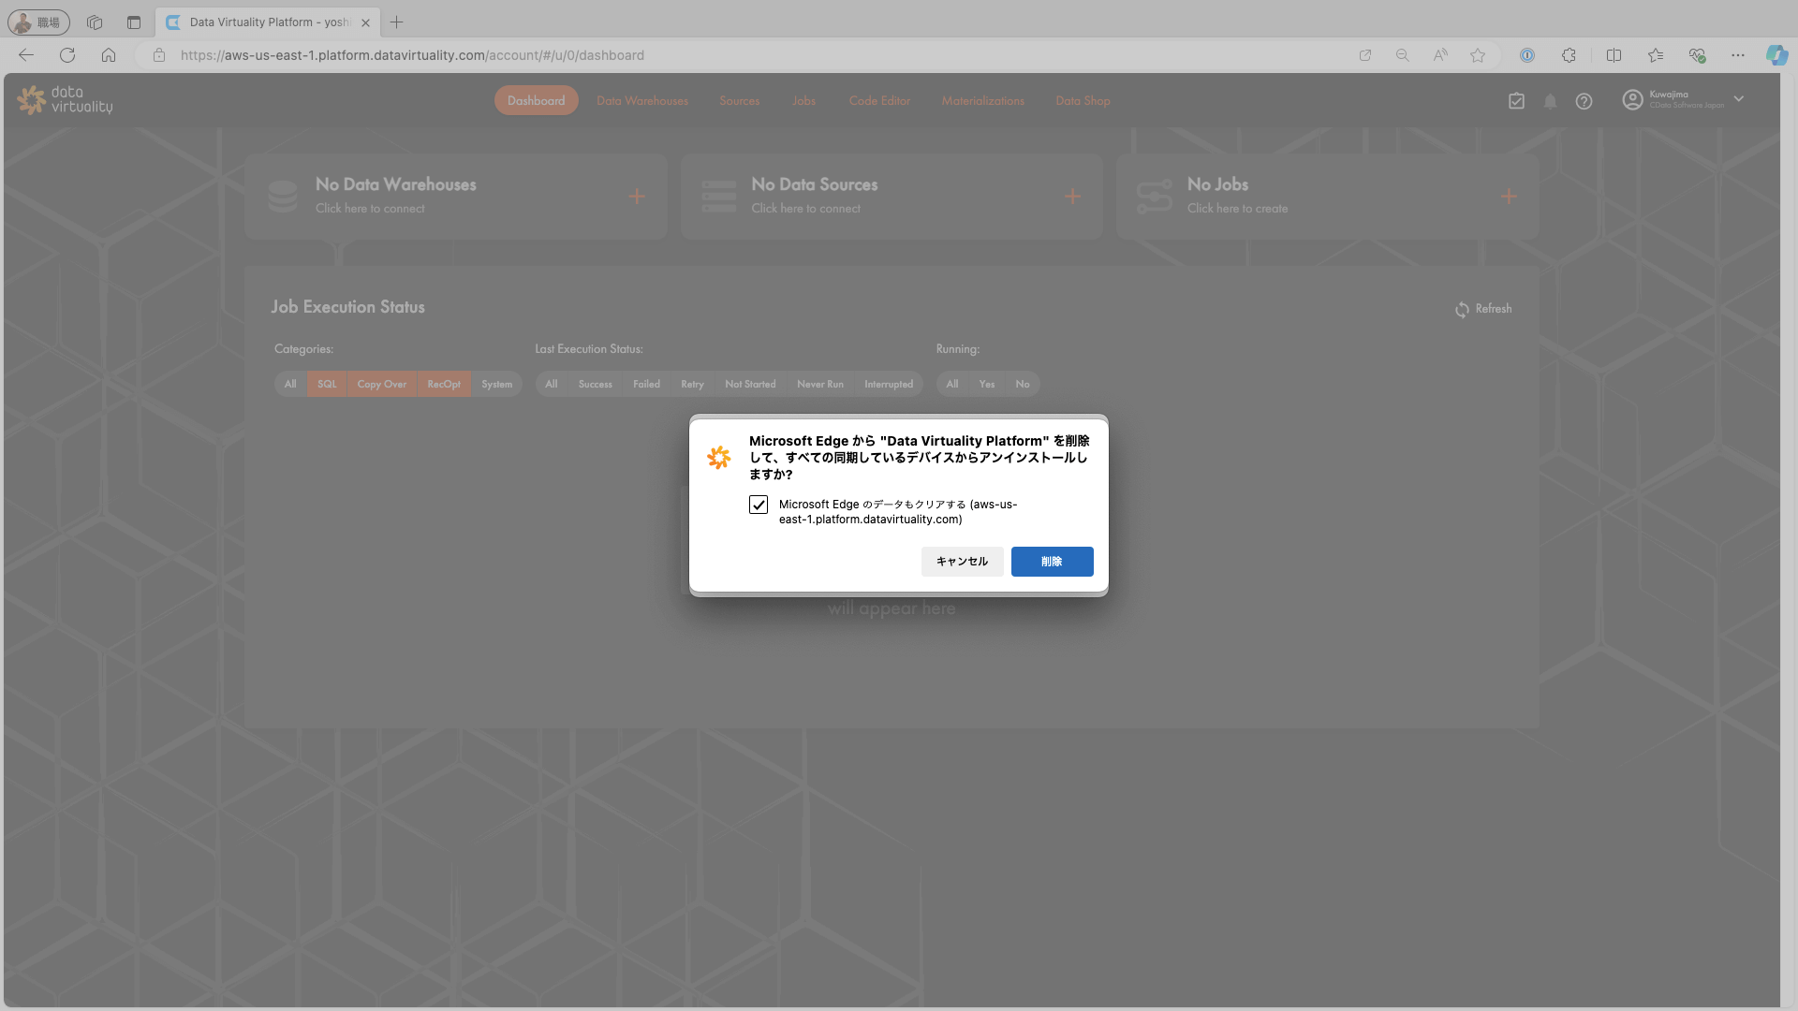Screen dimensions: 1798x1011
Task: Open the Sources menu item
Action: (x=740, y=101)
